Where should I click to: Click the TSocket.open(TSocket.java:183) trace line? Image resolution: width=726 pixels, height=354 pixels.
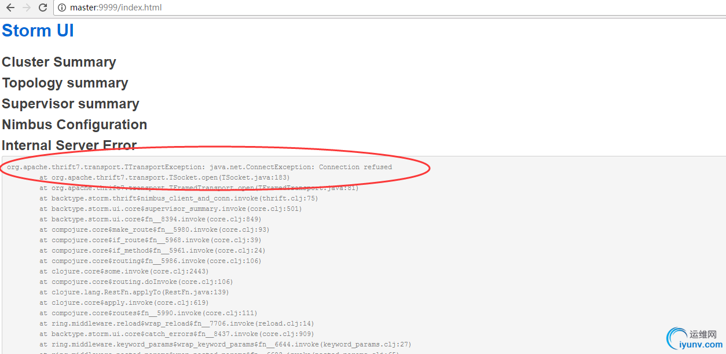point(164,177)
